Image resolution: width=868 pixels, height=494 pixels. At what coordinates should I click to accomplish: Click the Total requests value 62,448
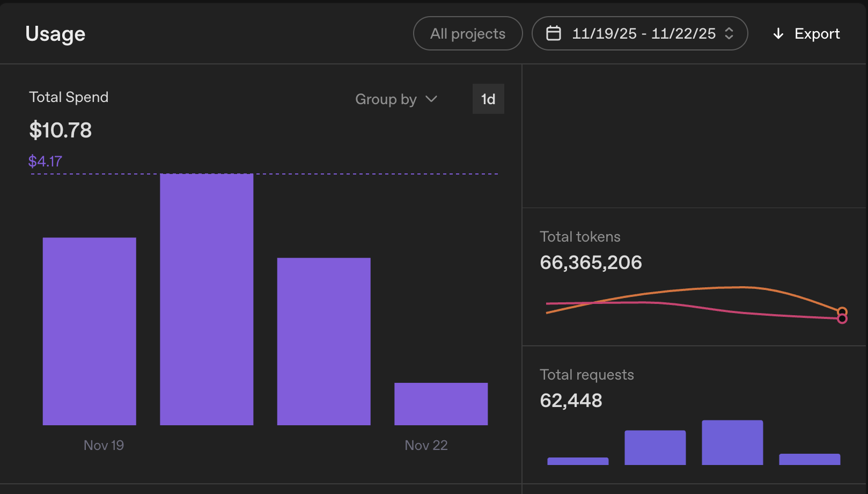pyautogui.click(x=570, y=400)
